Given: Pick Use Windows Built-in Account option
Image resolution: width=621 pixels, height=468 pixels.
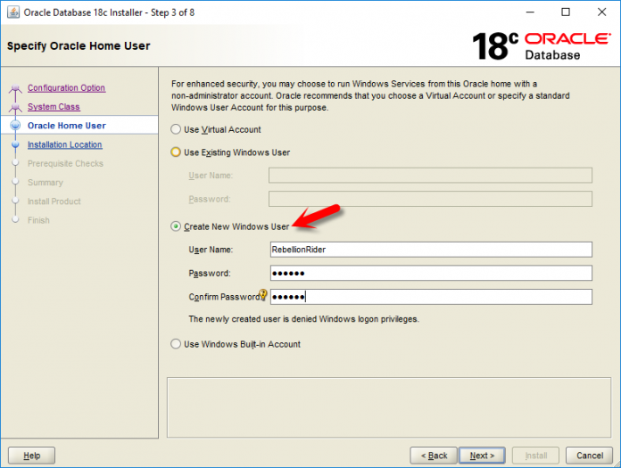Looking at the screenshot, I should [176, 344].
